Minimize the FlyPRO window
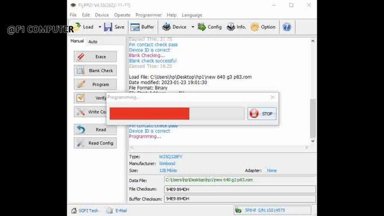The width and height of the screenshot is (384, 216). [x=274, y=5]
